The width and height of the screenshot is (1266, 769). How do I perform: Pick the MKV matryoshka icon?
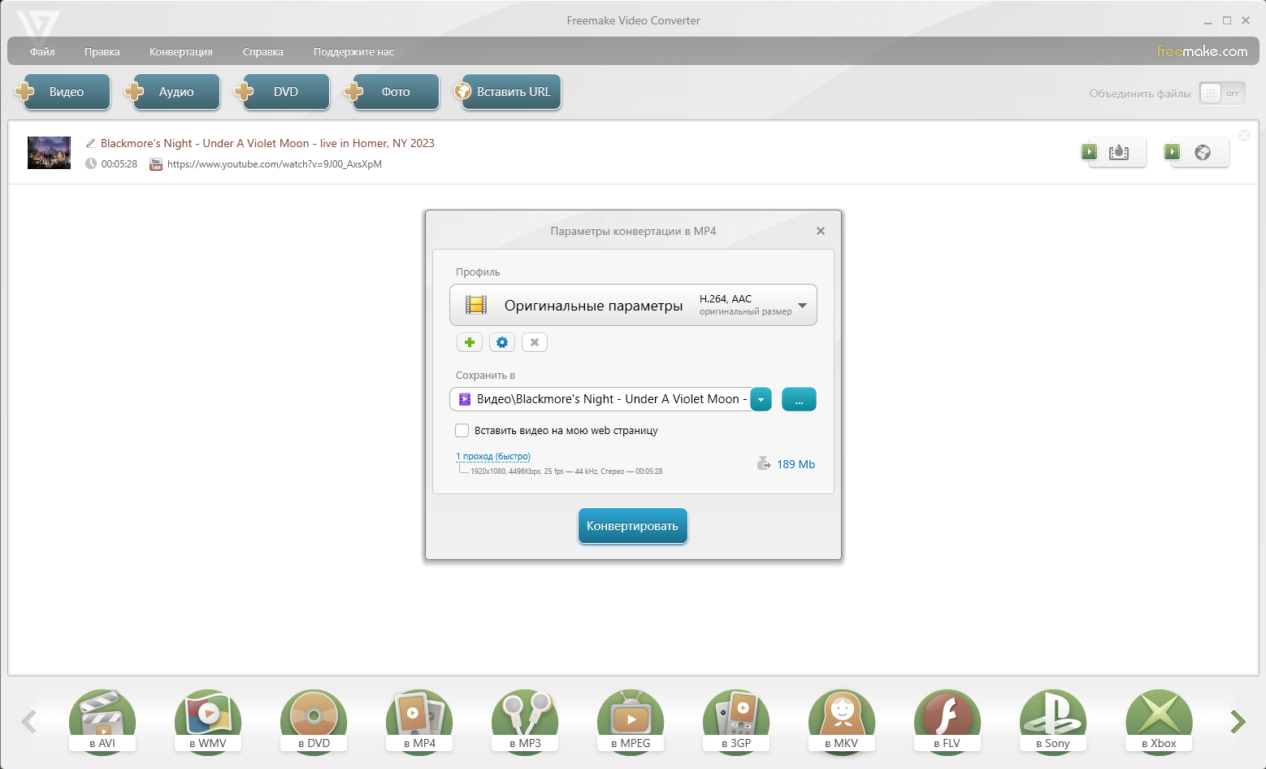point(842,720)
